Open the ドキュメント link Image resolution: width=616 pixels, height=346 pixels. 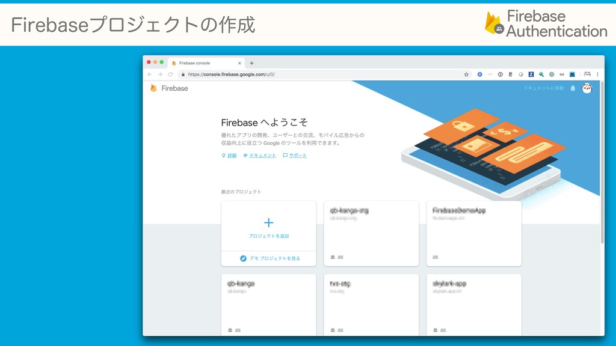click(x=262, y=156)
